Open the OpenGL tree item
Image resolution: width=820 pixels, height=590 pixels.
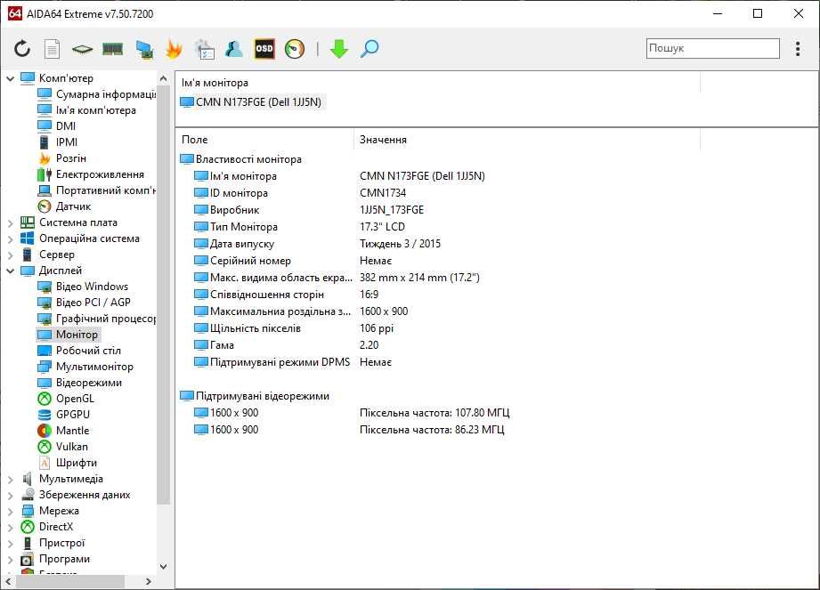point(66,399)
